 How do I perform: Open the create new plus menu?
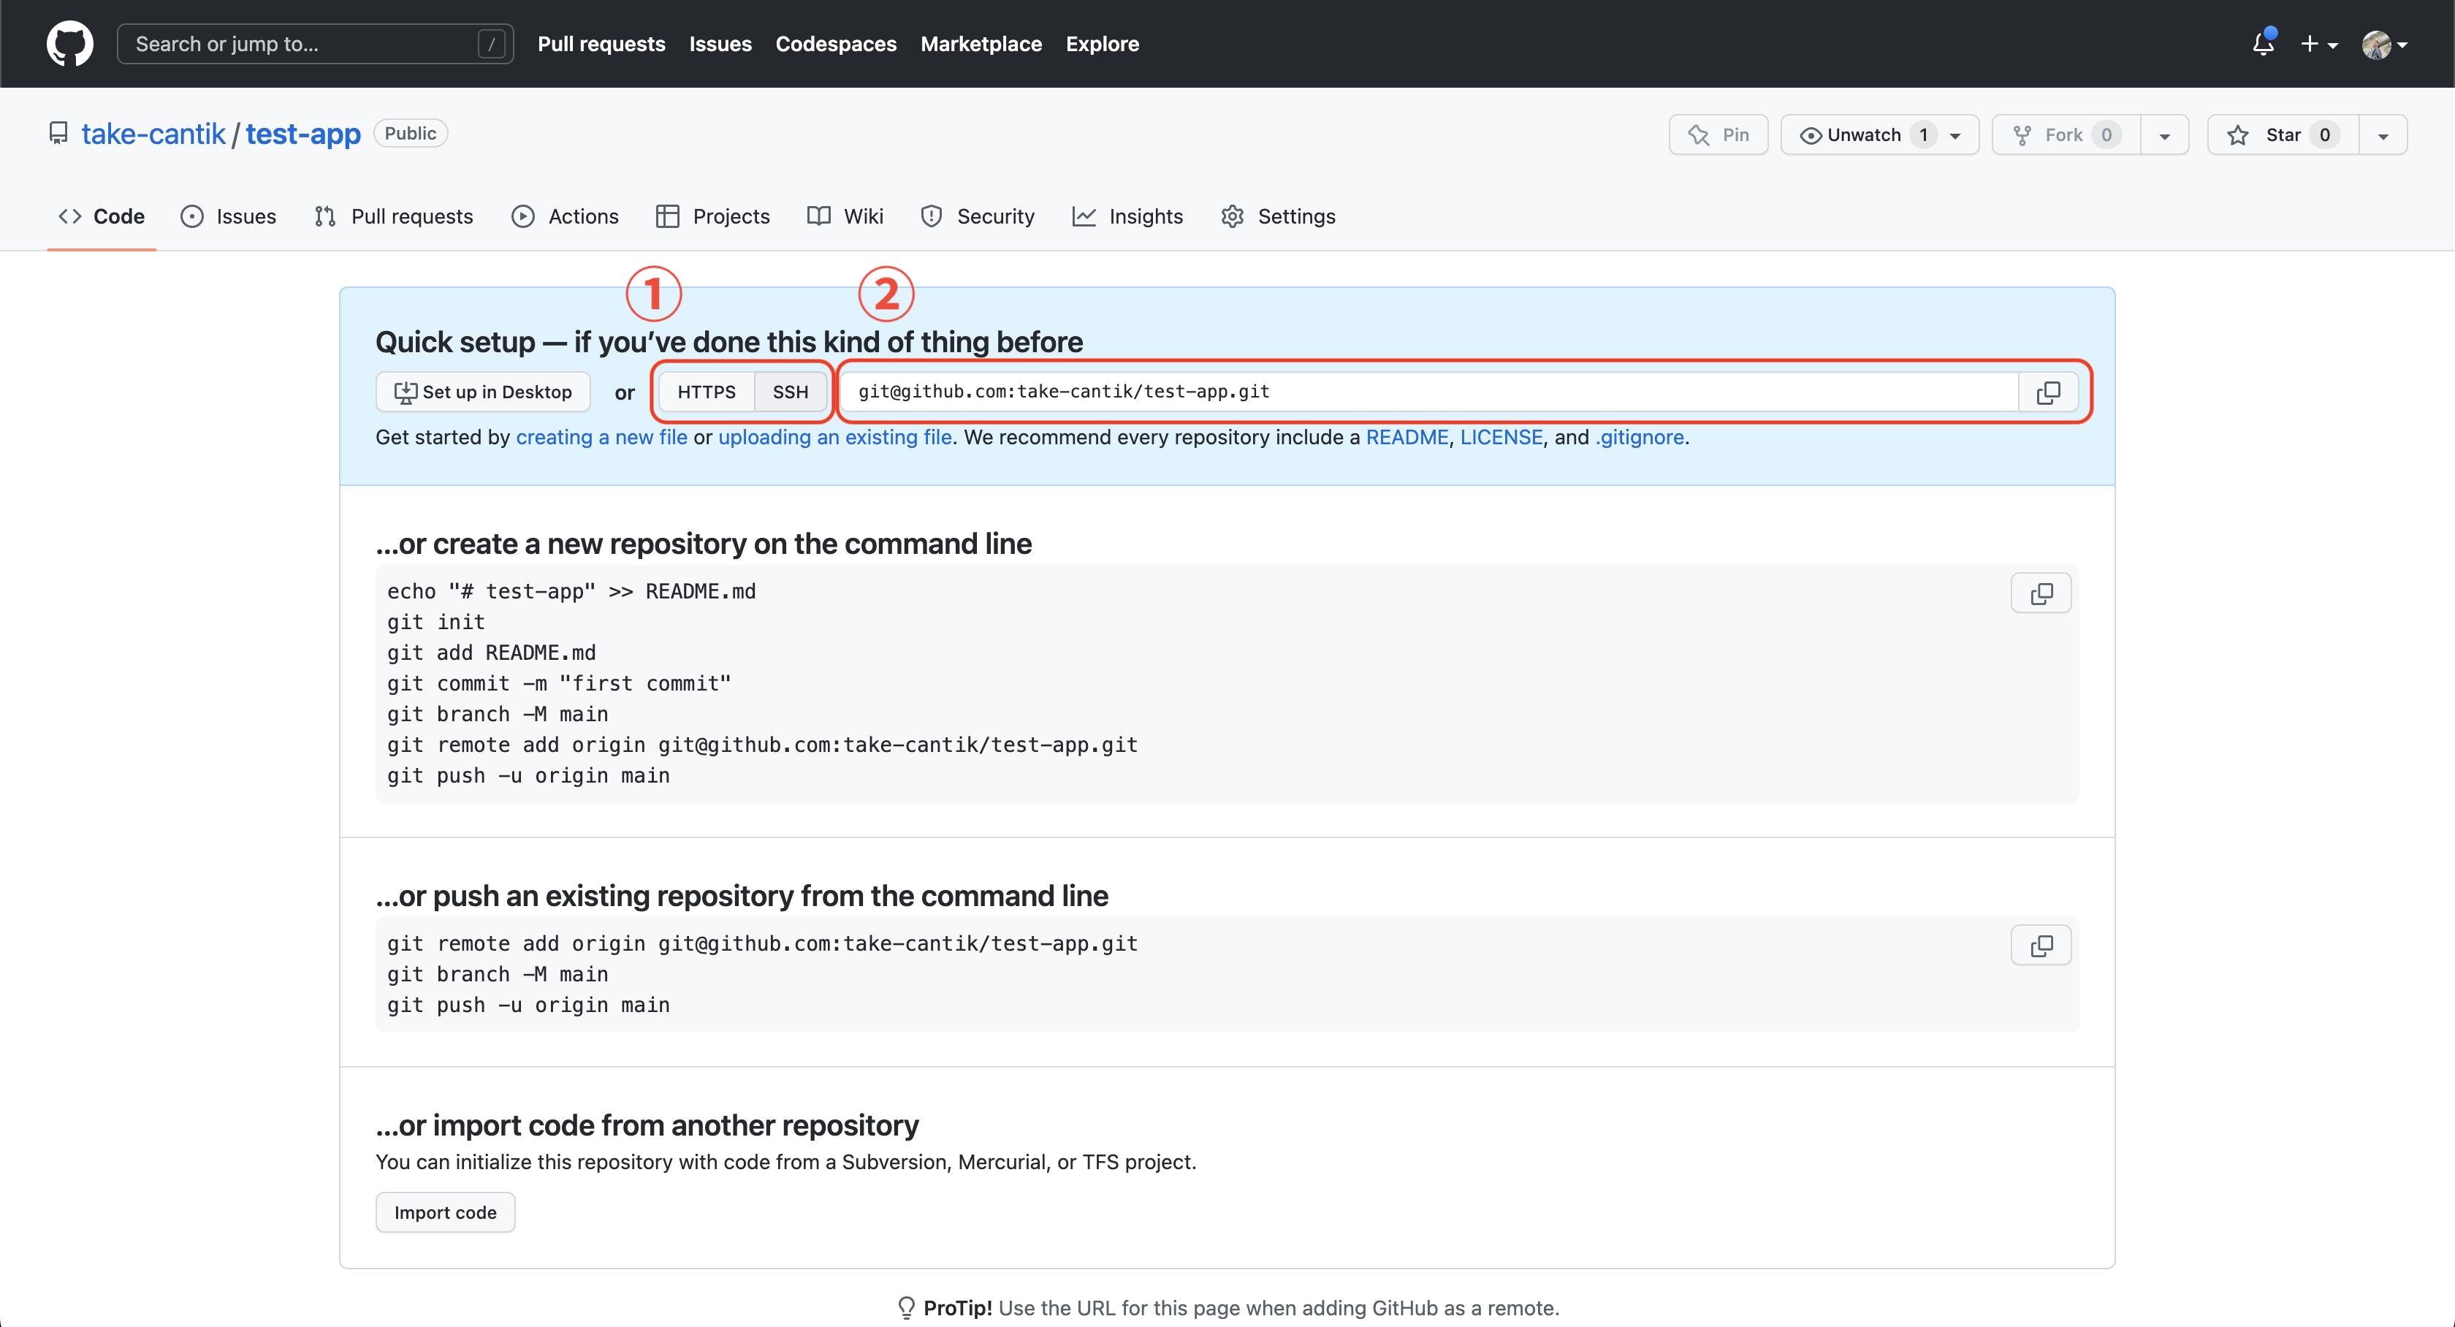tap(2318, 44)
